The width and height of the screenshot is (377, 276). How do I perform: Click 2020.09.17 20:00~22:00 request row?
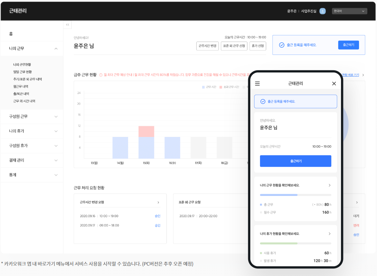[x=198, y=216]
